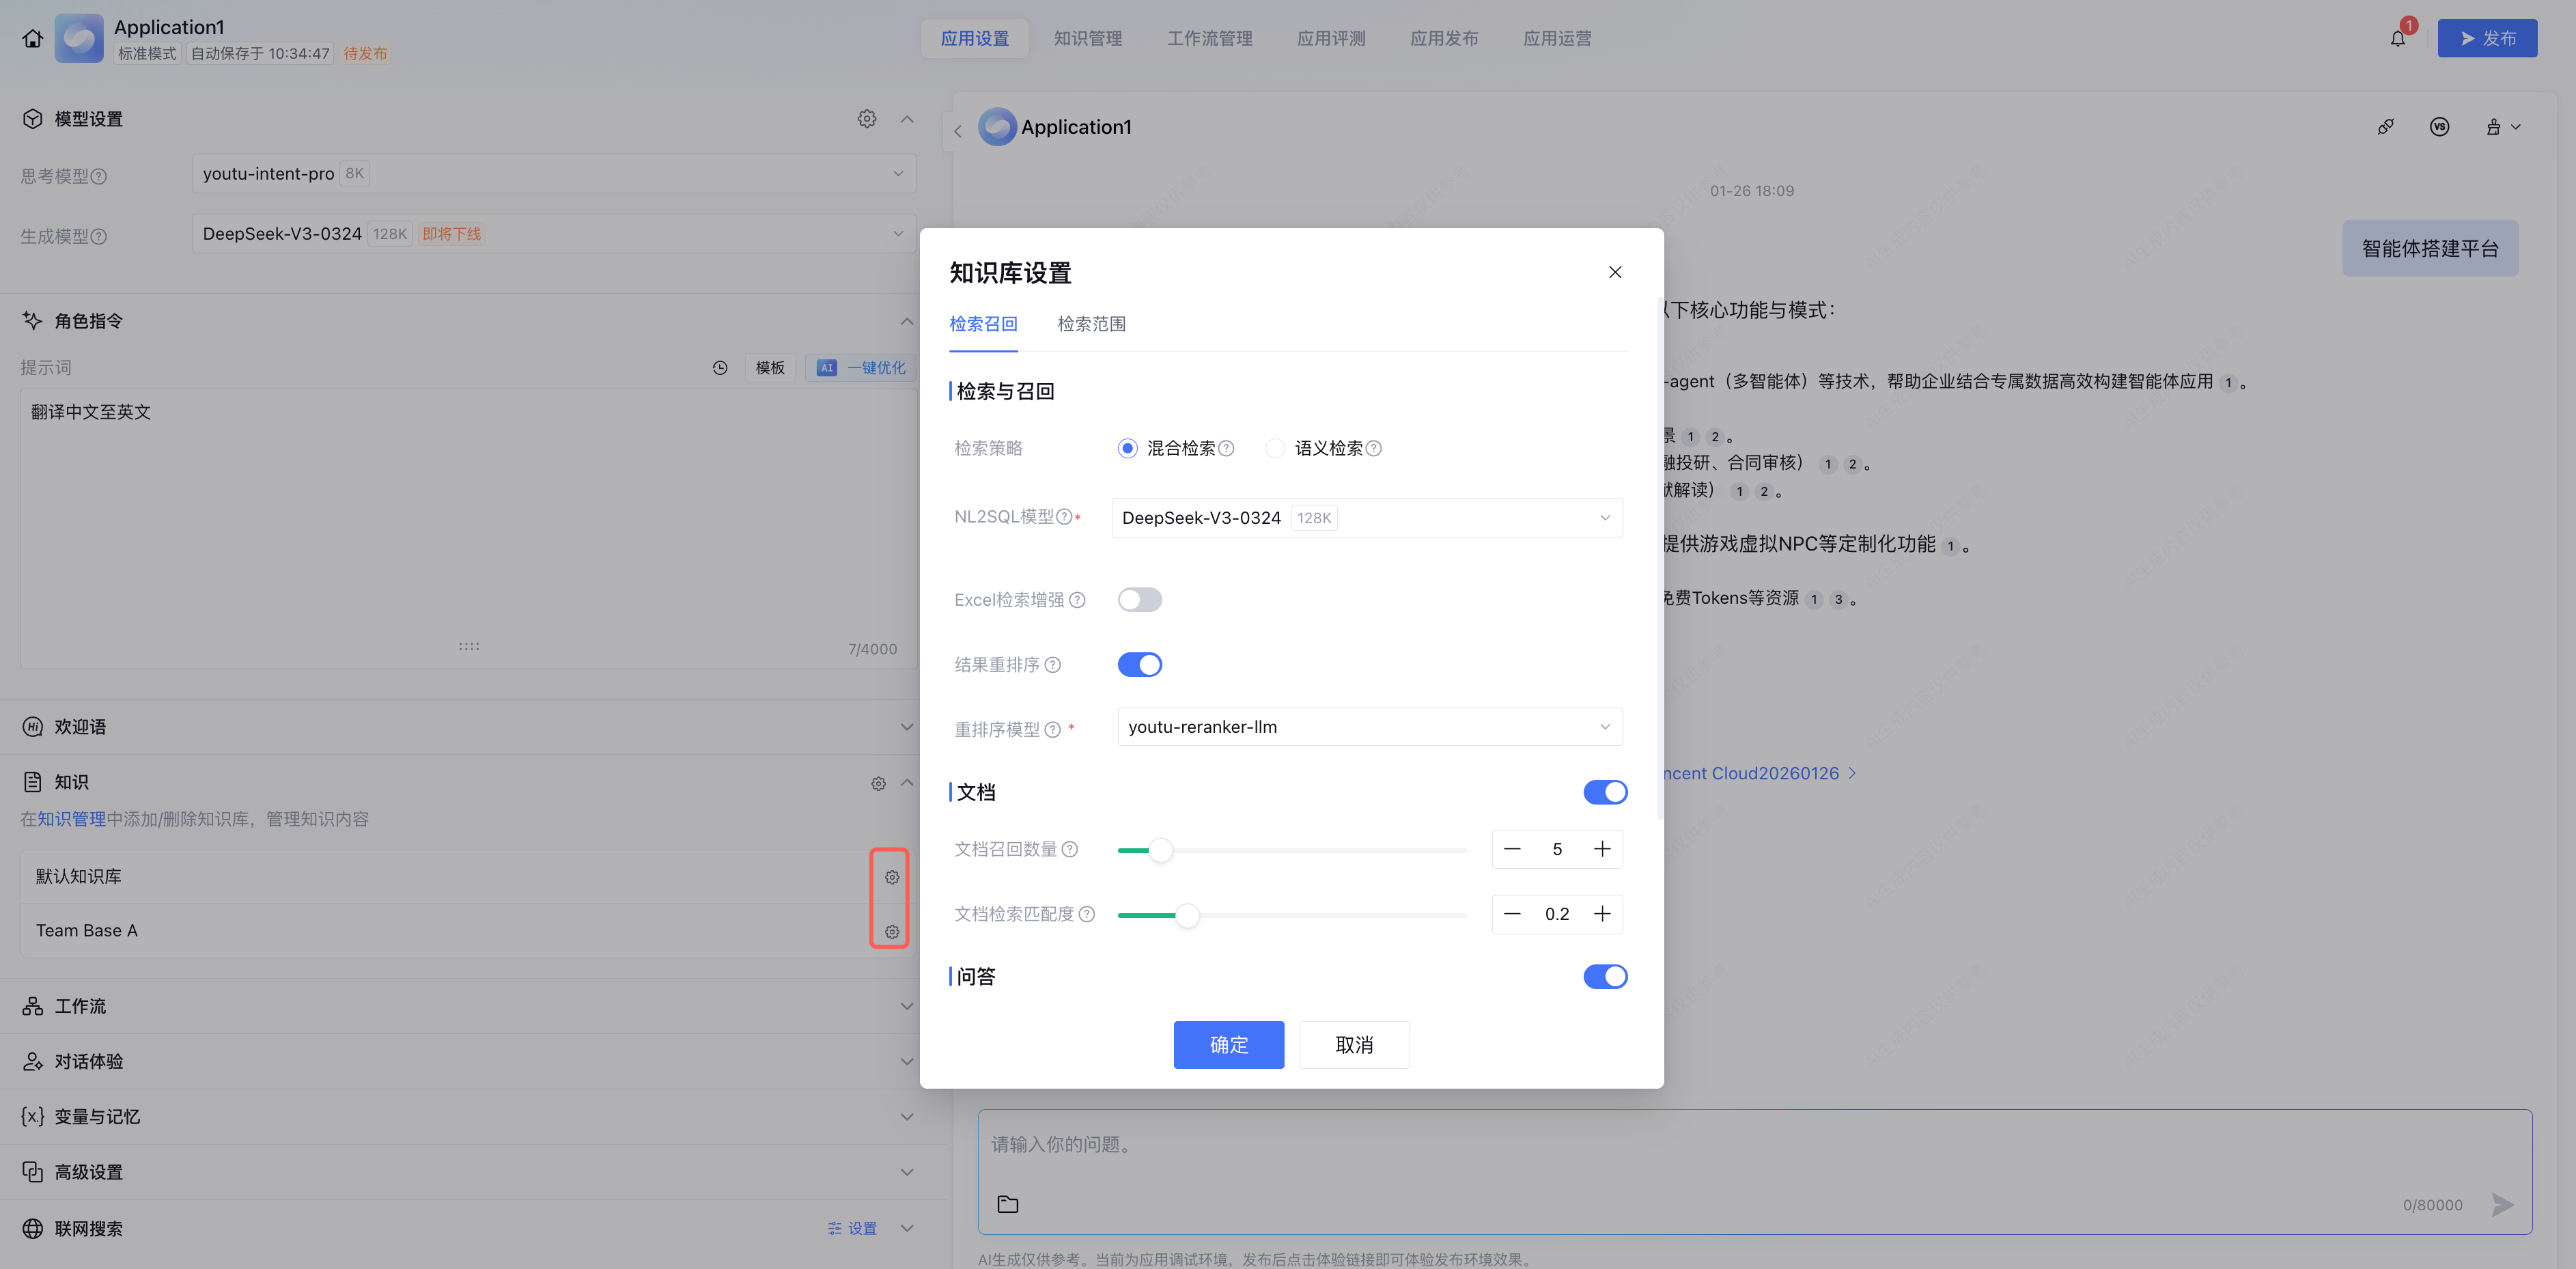The image size is (2576, 1269).
Task: Open the notification bell
Action: 2397,39
